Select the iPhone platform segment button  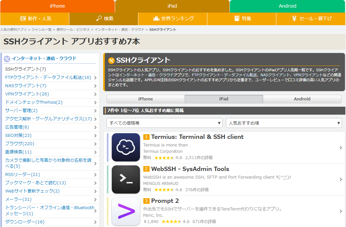145,99
